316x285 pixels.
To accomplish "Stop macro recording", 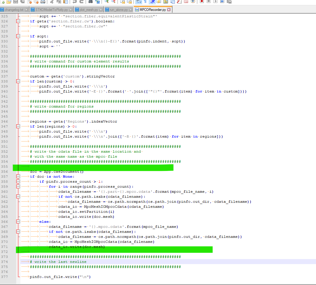I will (209, 1).
